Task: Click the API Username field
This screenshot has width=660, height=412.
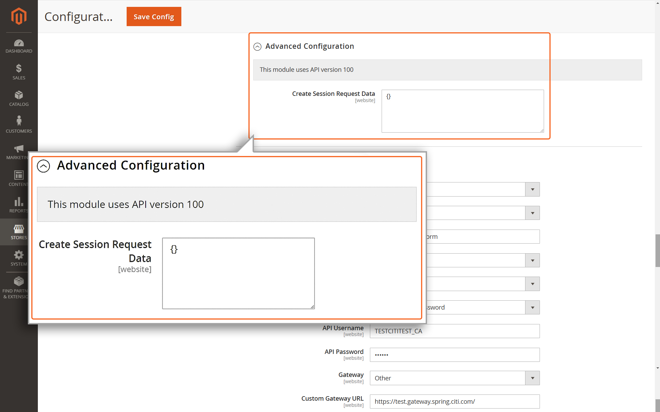Action: pyautogui.click(x=455, y=331)
